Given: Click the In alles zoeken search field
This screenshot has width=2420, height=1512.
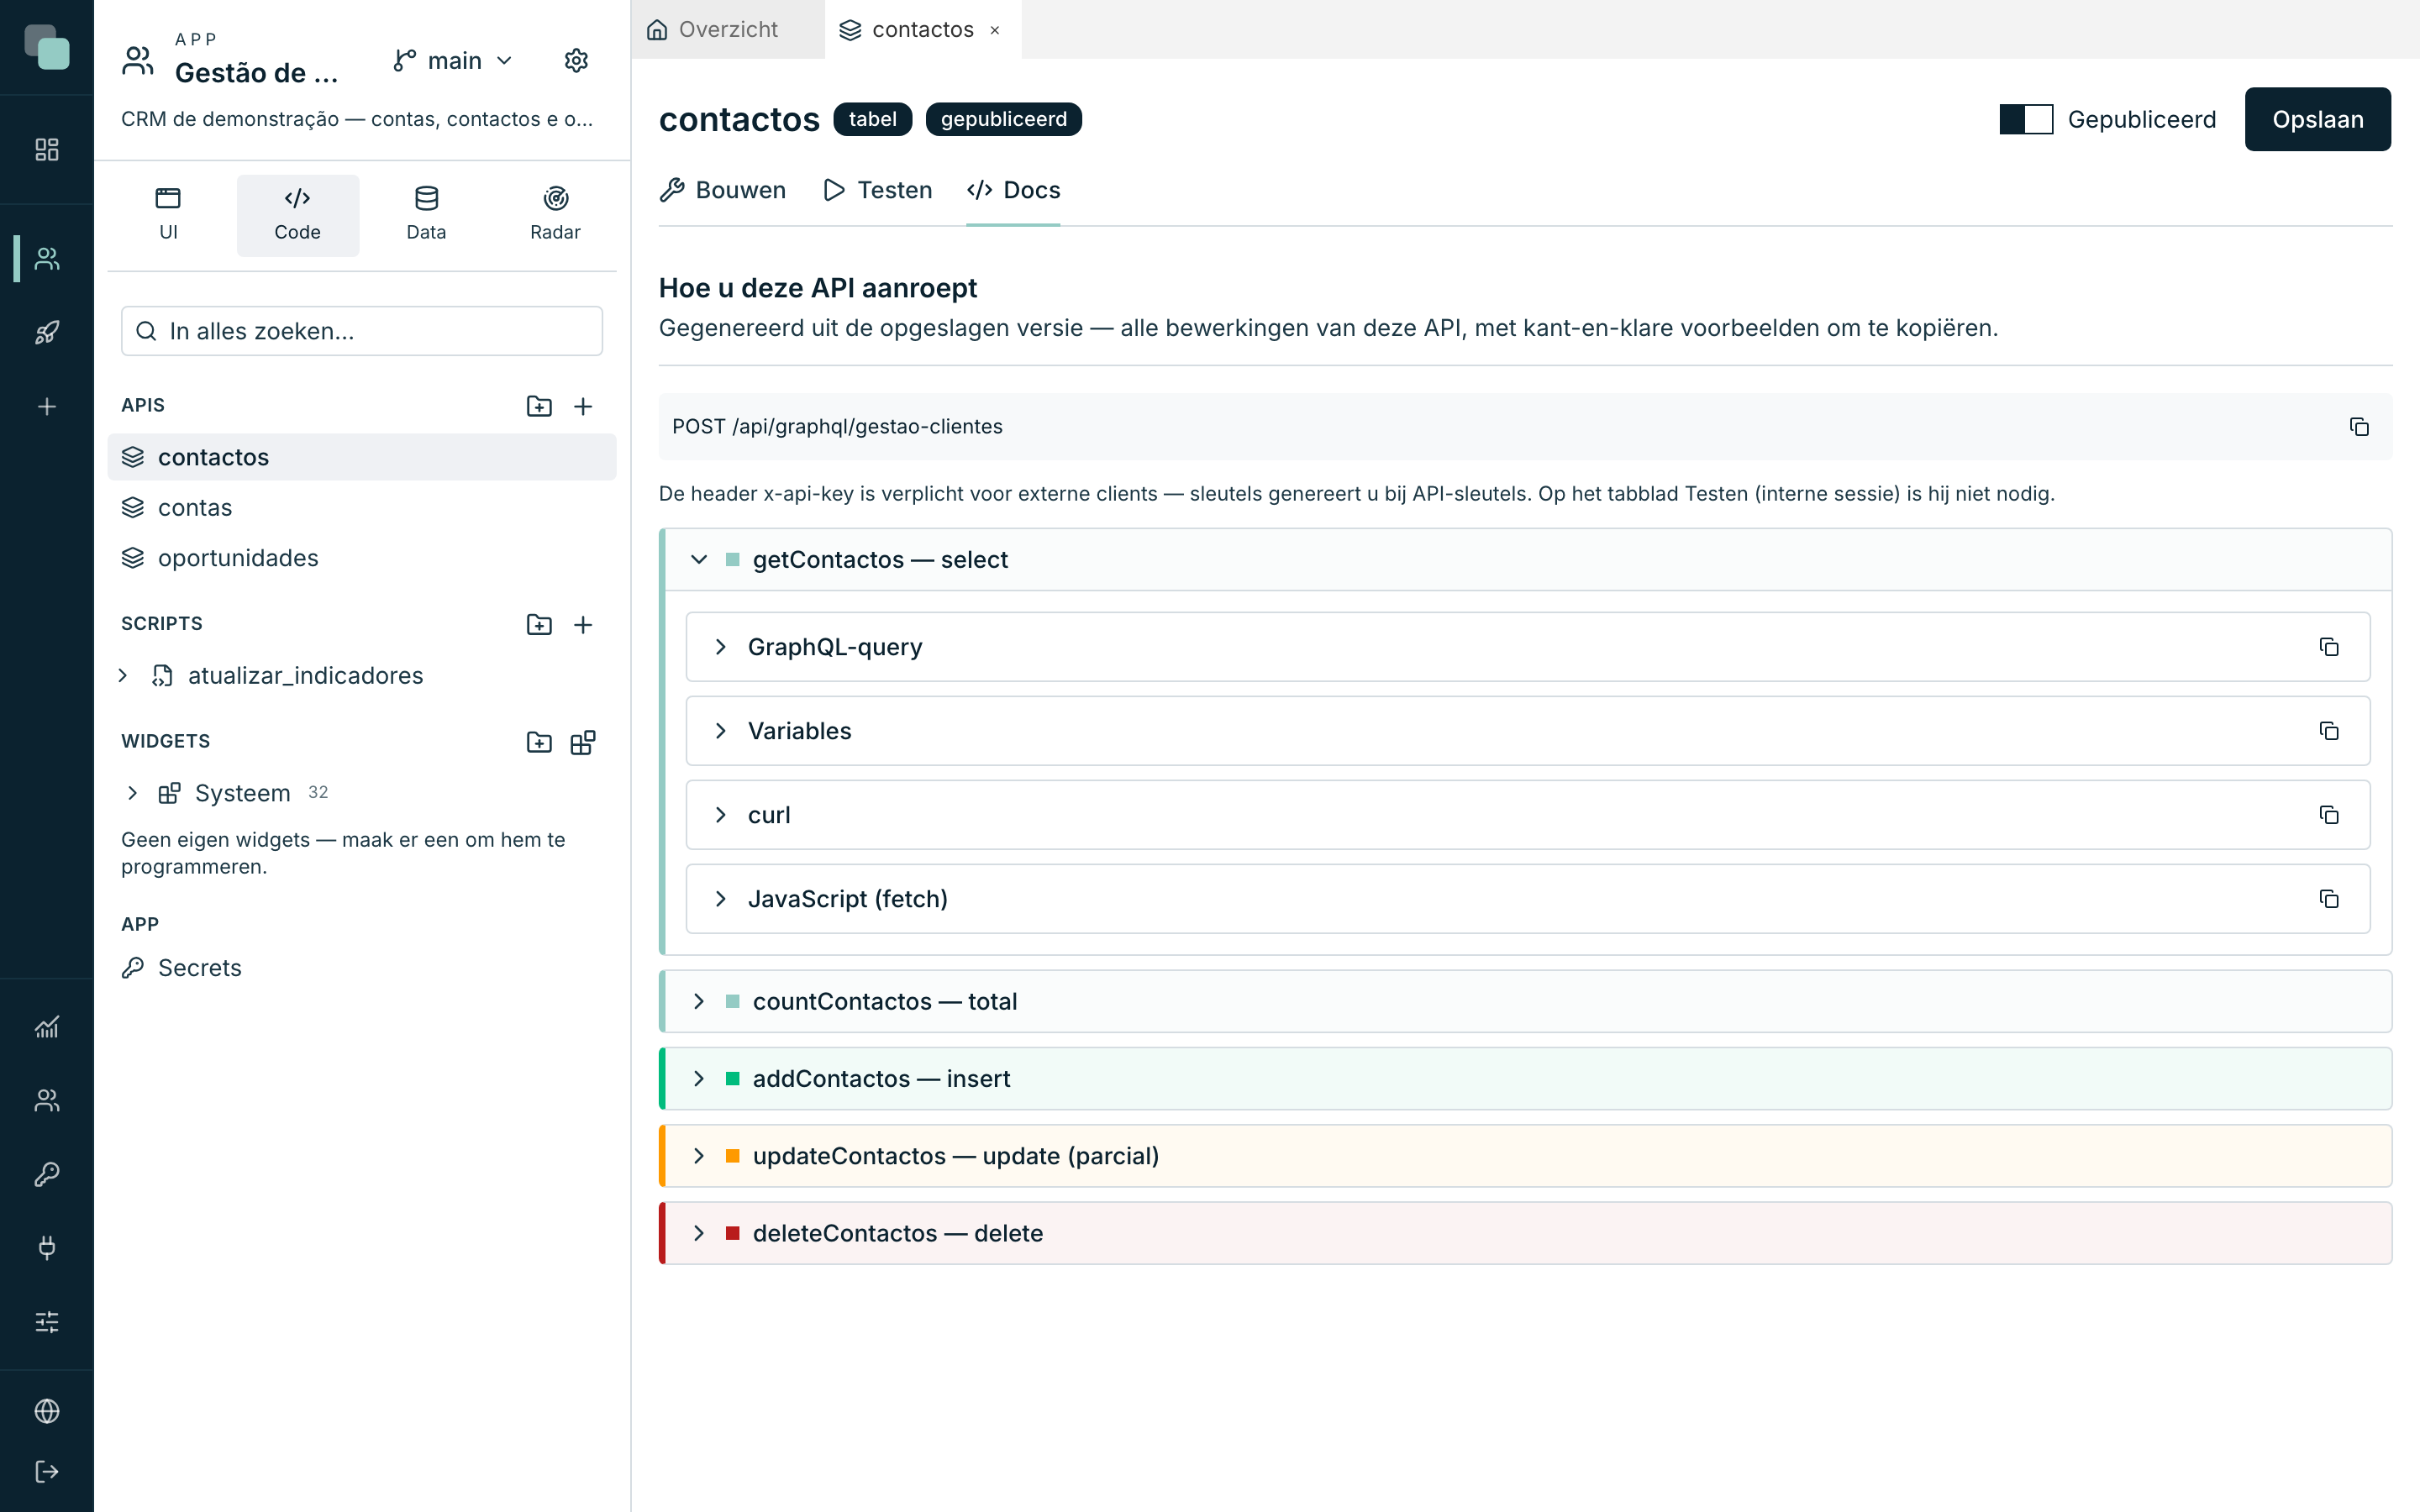Looking at the screenshot, I should (362, 331).
